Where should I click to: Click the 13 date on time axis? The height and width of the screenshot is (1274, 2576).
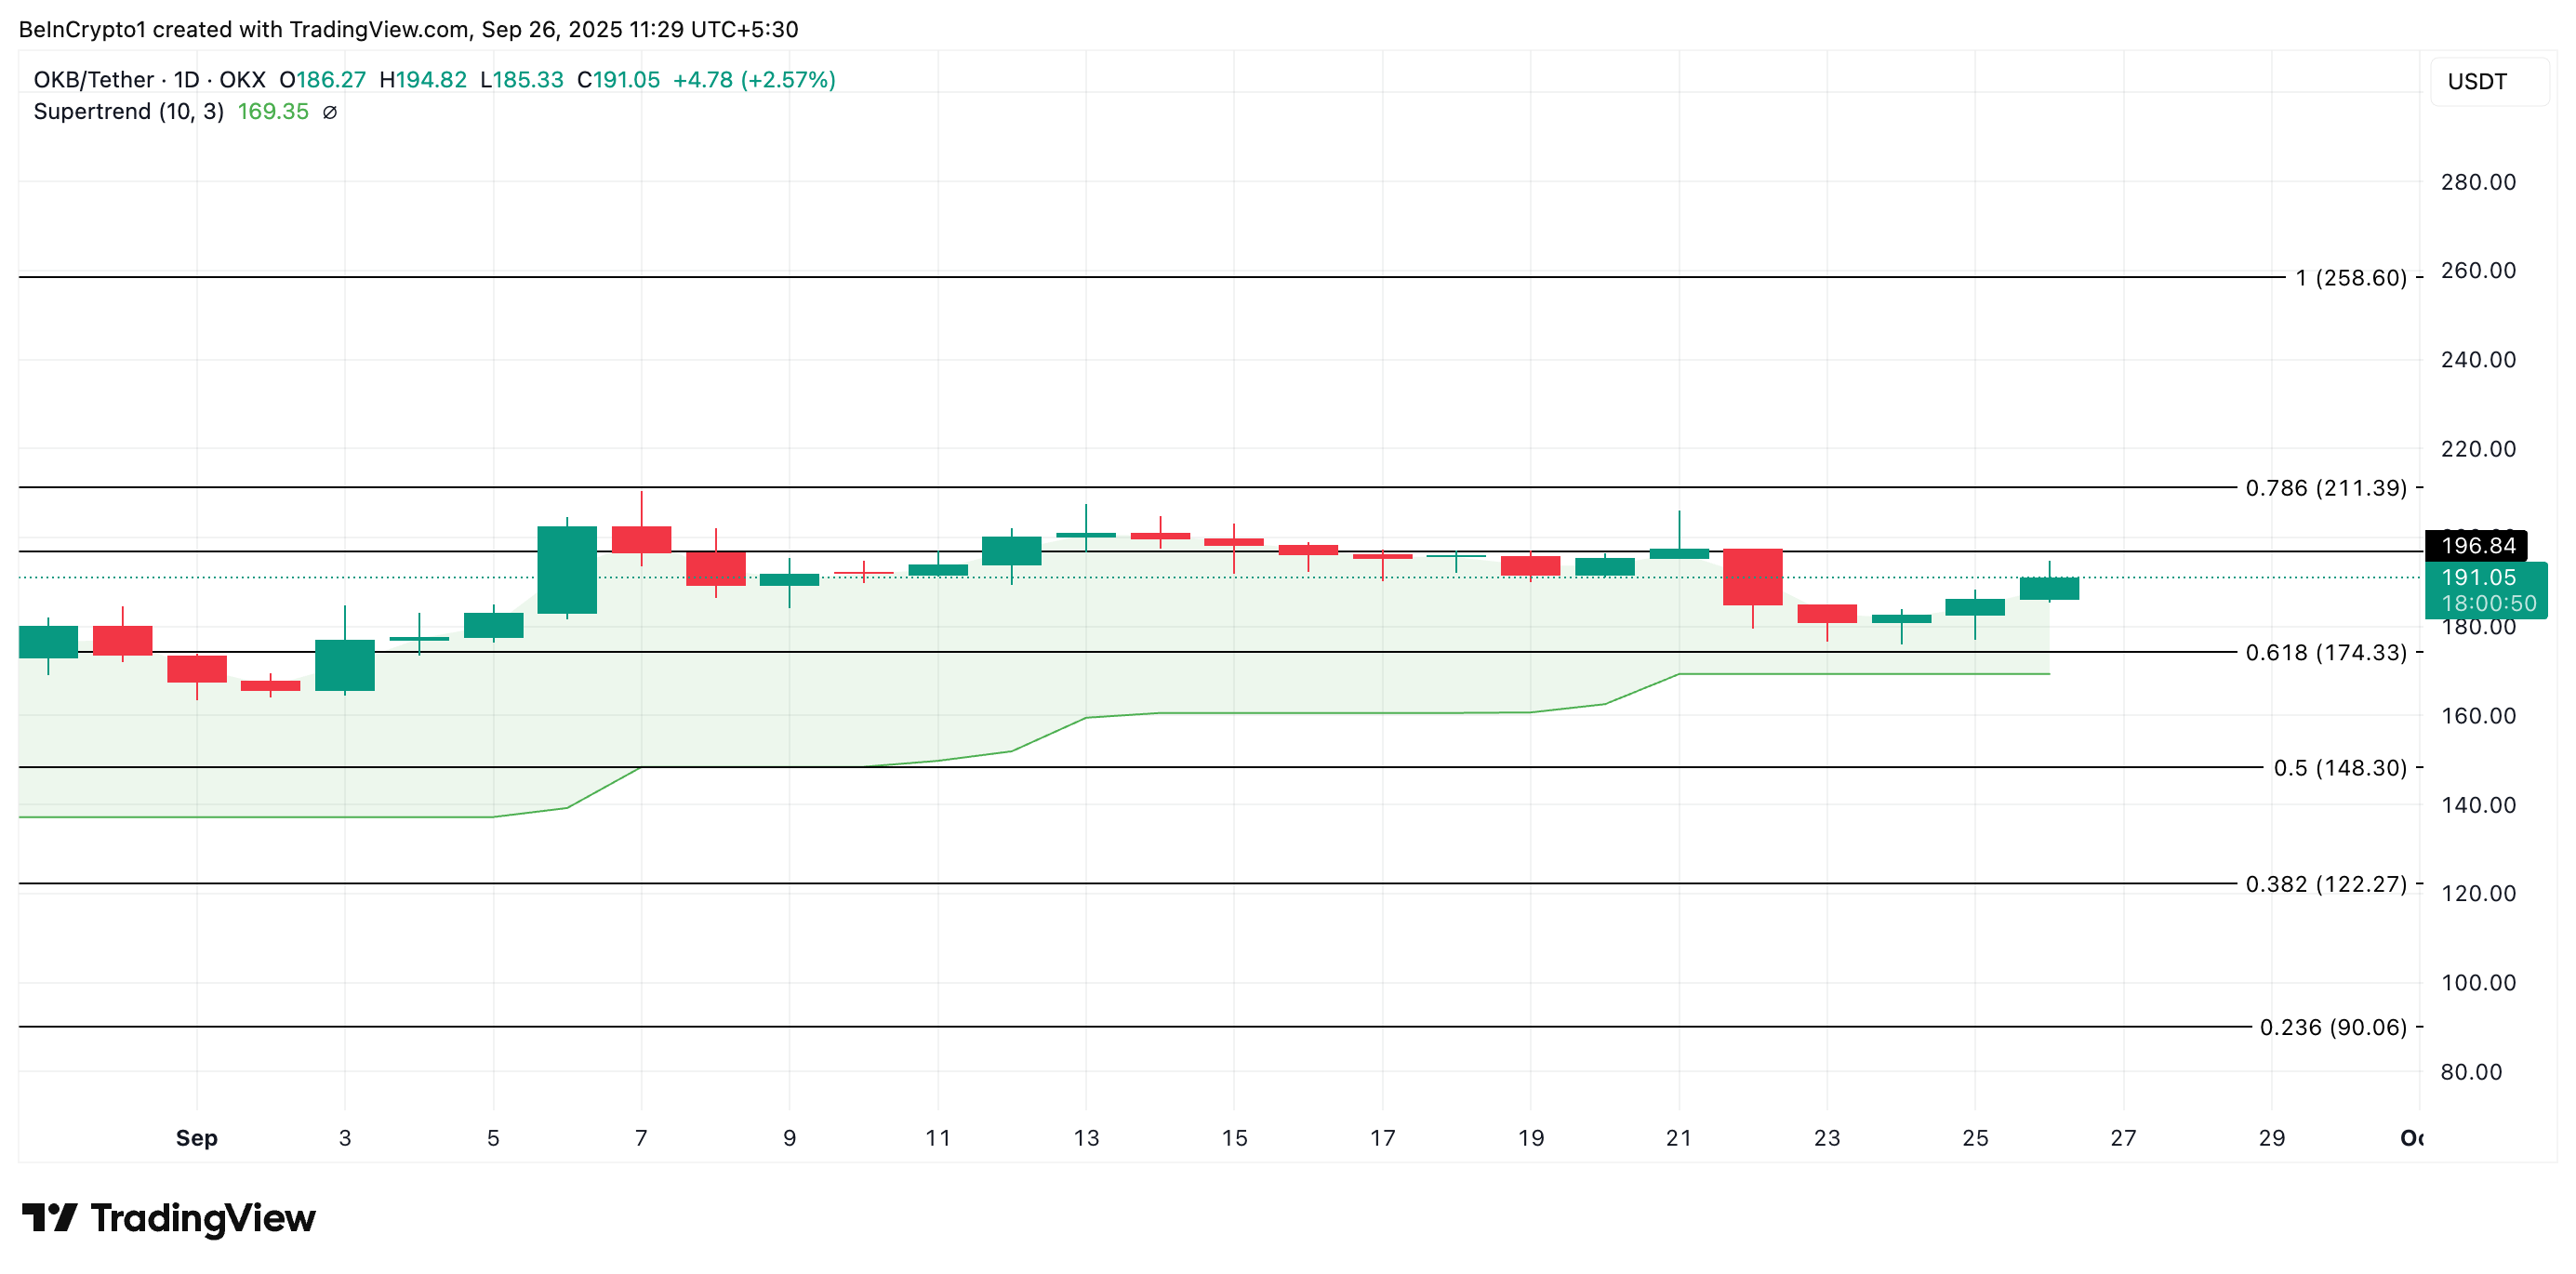point(1086,1137)
